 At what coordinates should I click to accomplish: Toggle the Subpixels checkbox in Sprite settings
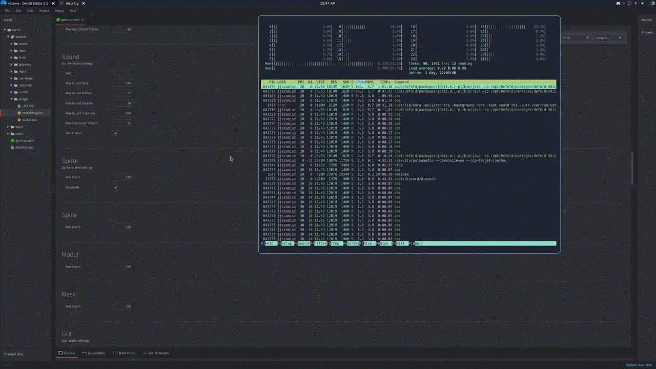pyautogui.click(x=116, y=187)
